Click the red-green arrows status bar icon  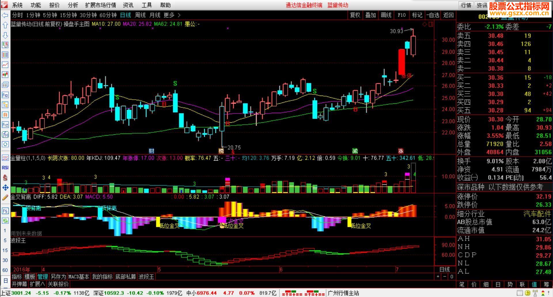coord(543,293)
